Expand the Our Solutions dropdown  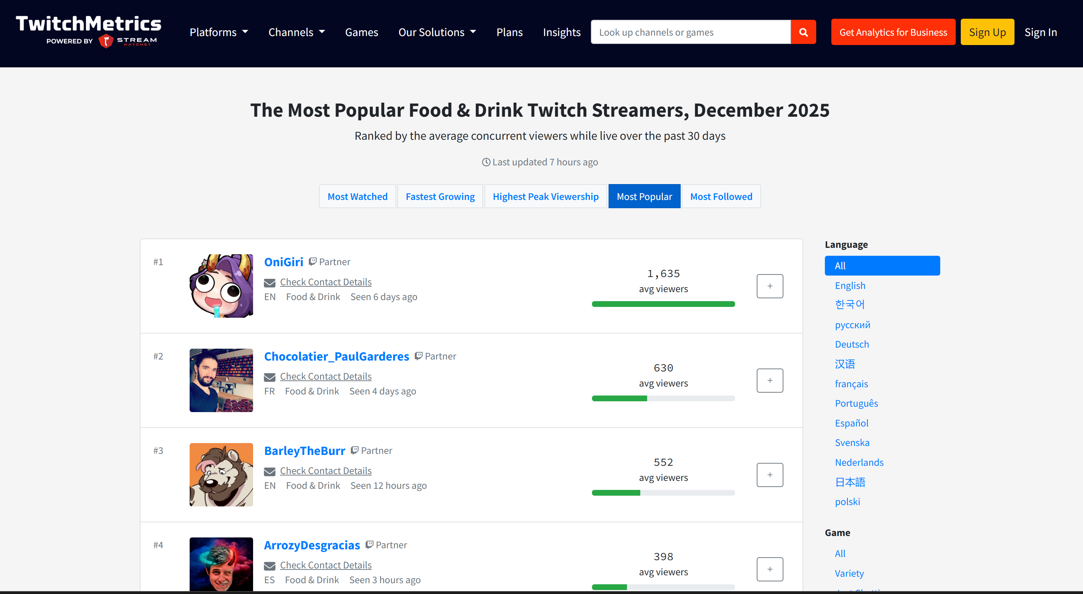click(437, 31)
